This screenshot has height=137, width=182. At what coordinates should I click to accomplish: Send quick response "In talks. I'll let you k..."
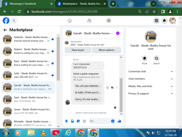[87, 92]
